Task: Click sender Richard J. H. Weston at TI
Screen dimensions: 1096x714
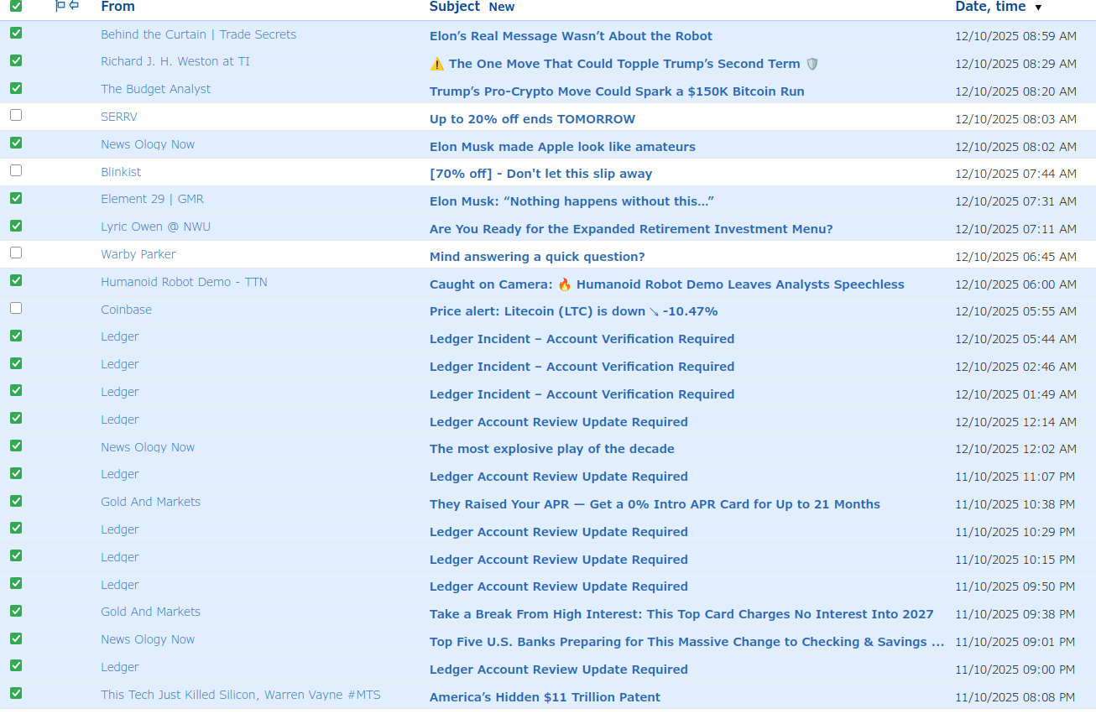Action: click(x=175, y=61)
